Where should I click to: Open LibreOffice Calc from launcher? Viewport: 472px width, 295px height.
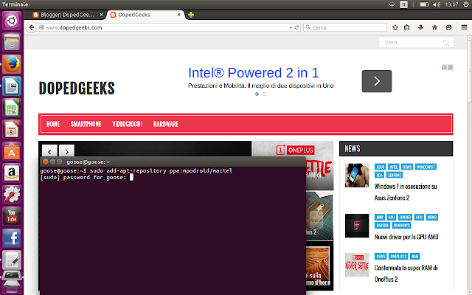click(x=12, y=108)
